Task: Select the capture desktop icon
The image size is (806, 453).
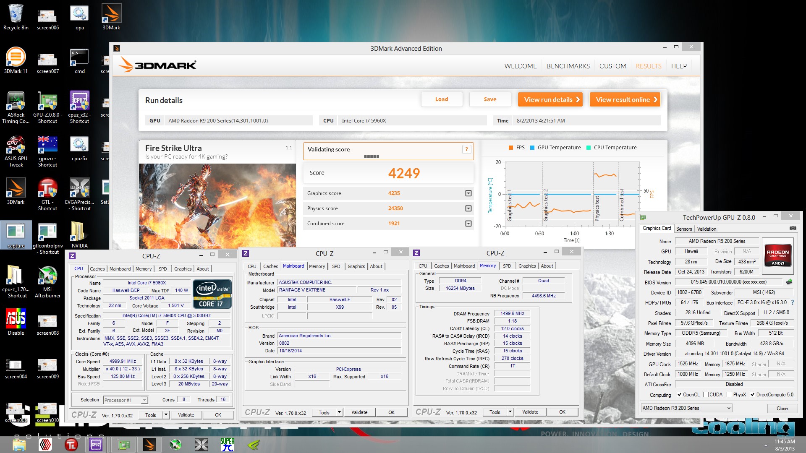Action: pos(16,235)
